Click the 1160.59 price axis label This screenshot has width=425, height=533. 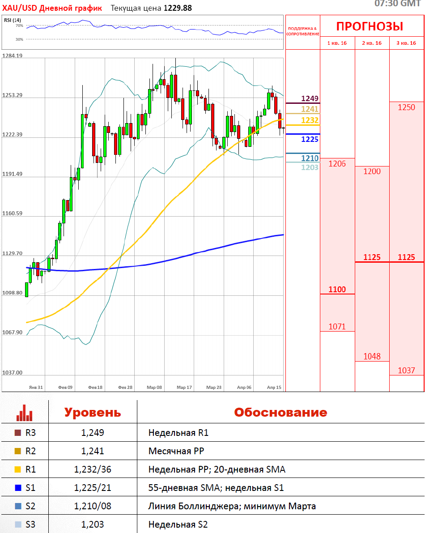pyautogui.click(x=12, y=213)
